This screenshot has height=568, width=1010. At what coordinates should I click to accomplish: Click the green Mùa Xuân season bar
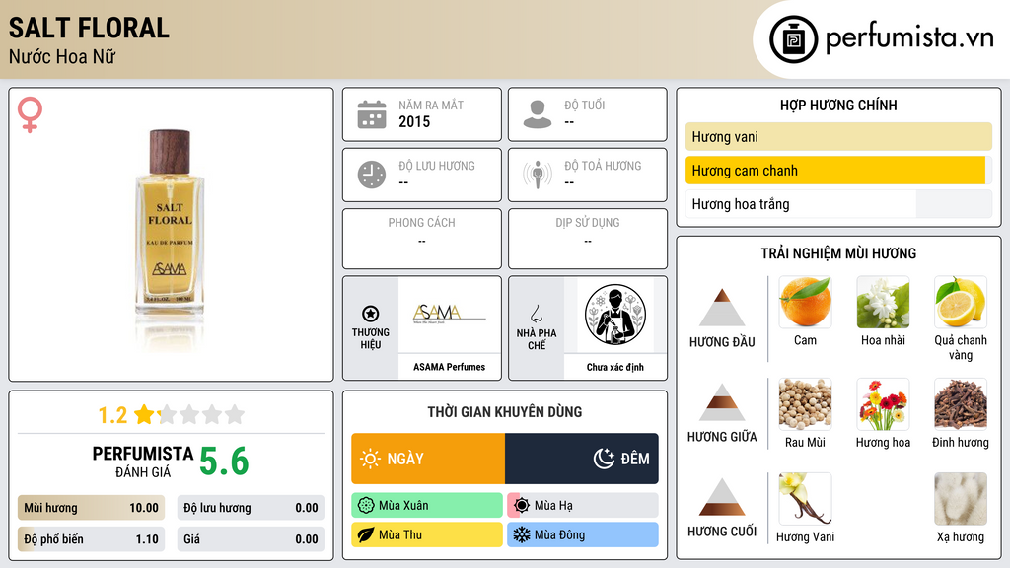427,506
